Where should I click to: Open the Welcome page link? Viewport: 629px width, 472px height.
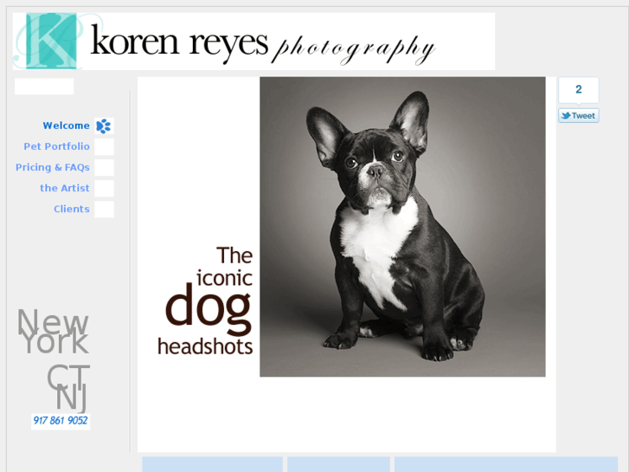click(x=67, y=126)
